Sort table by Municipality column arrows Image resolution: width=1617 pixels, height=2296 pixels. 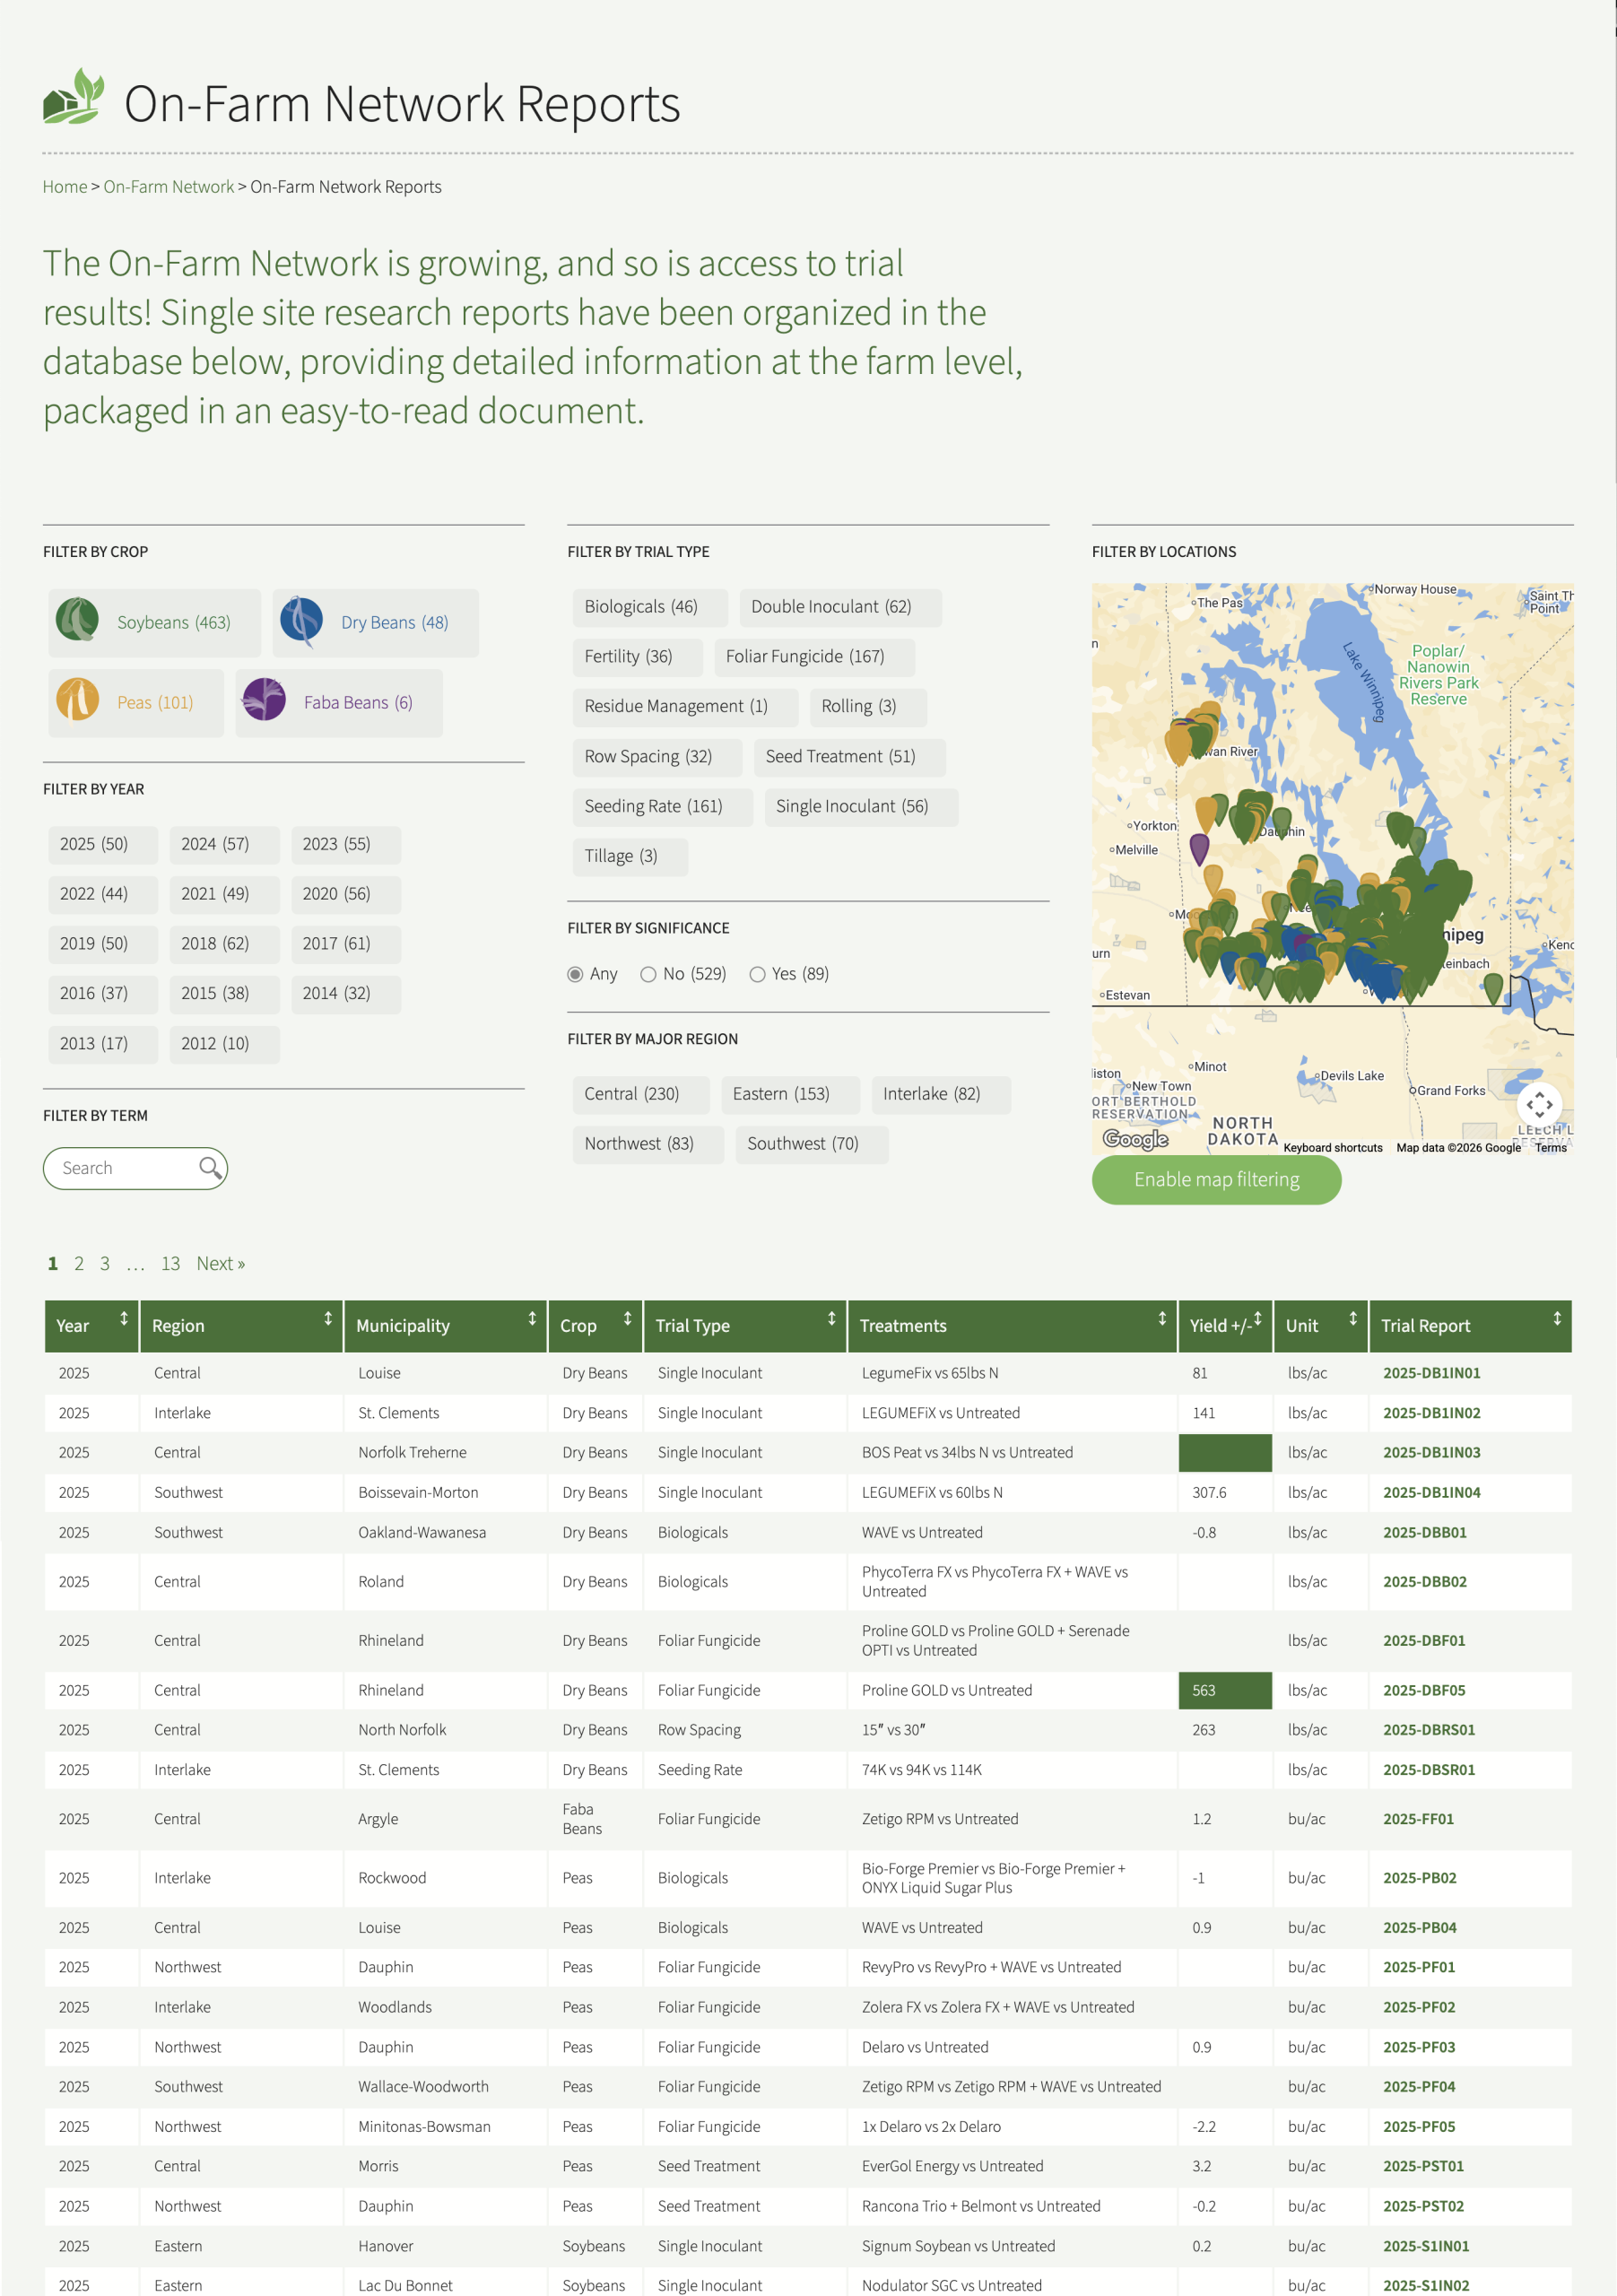[532, 1319]
